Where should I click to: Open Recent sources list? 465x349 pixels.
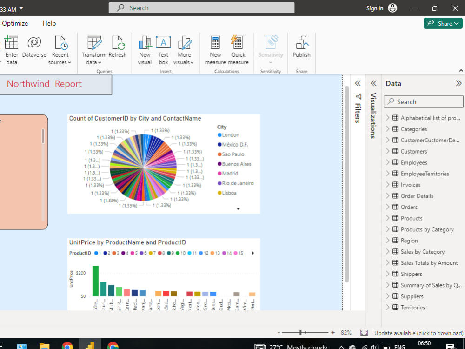pyautogui.click(x=60, y=50)
